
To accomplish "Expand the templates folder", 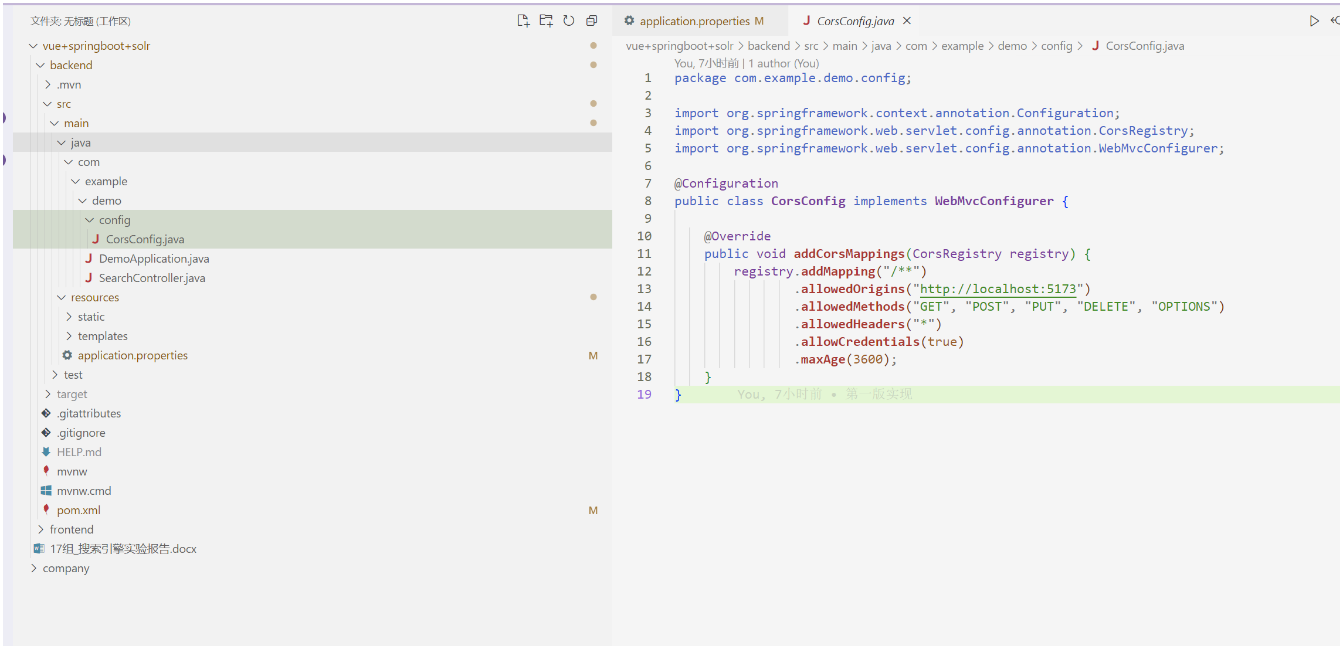I will pos(102,336).
